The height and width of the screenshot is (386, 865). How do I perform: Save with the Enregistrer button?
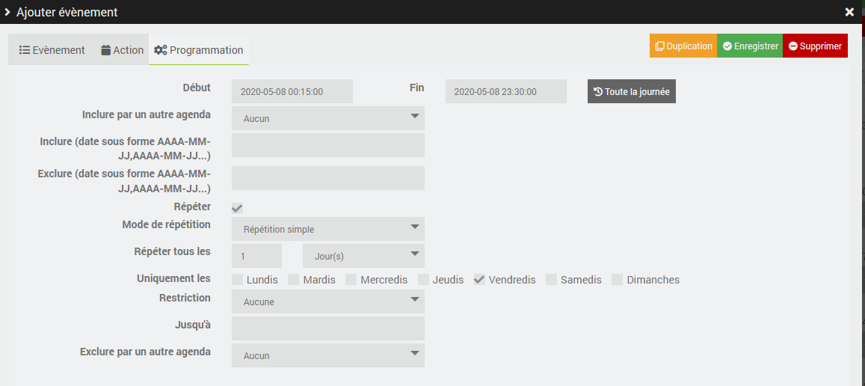pos(750,46)
